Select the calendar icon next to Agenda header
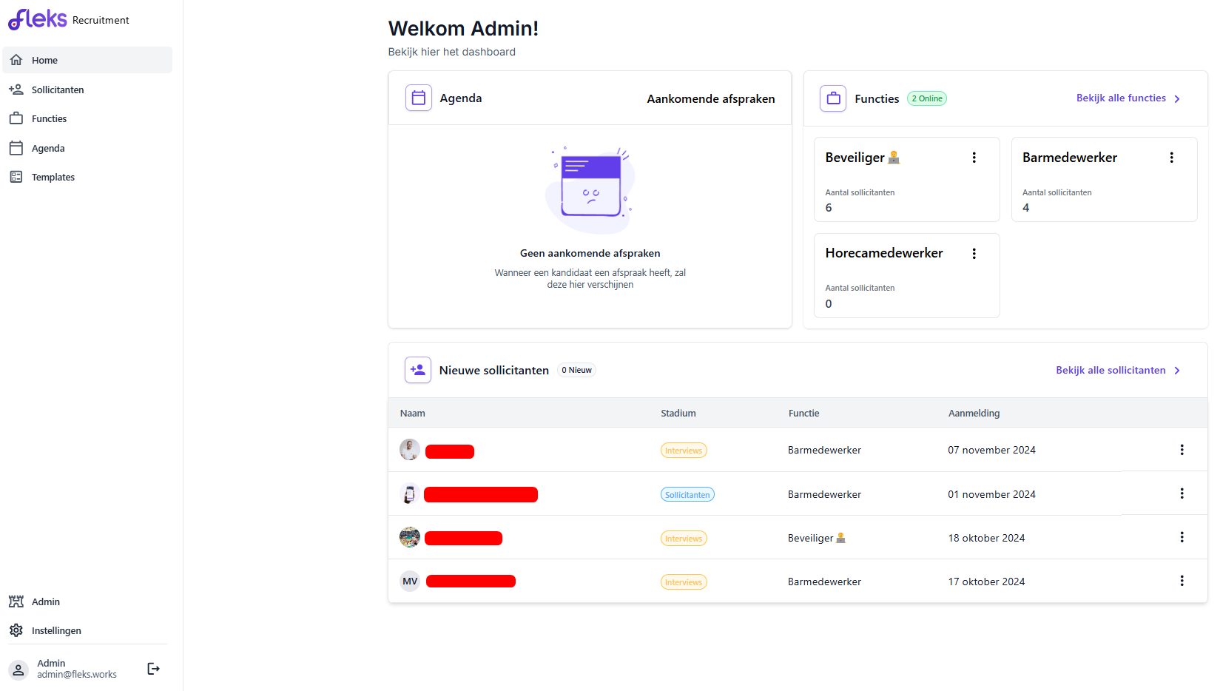1220x691 pixels. 419,98
